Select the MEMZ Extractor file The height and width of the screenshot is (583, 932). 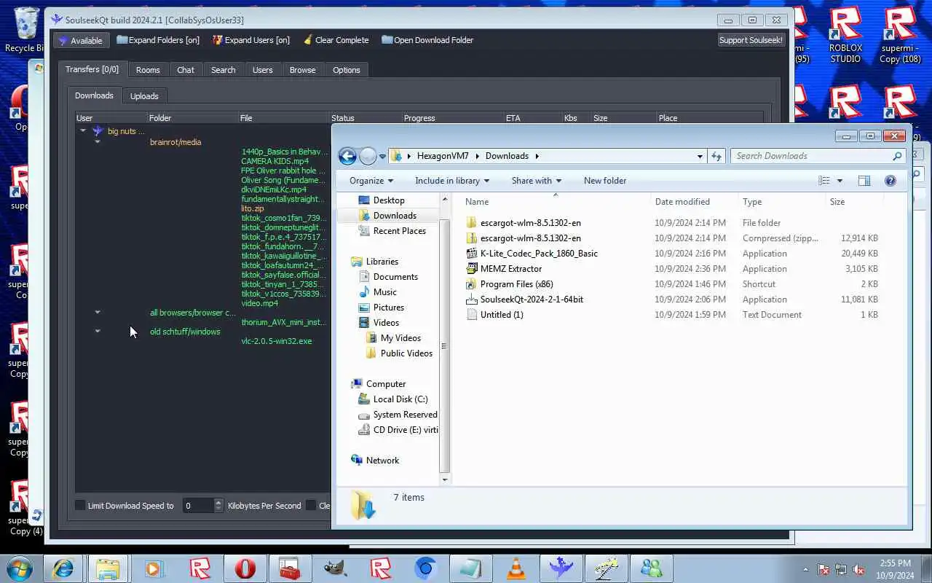coord(511,269)
